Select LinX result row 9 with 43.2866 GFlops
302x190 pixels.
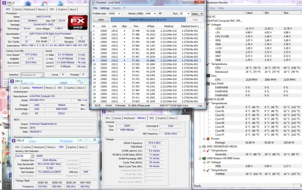click(146, 61)
